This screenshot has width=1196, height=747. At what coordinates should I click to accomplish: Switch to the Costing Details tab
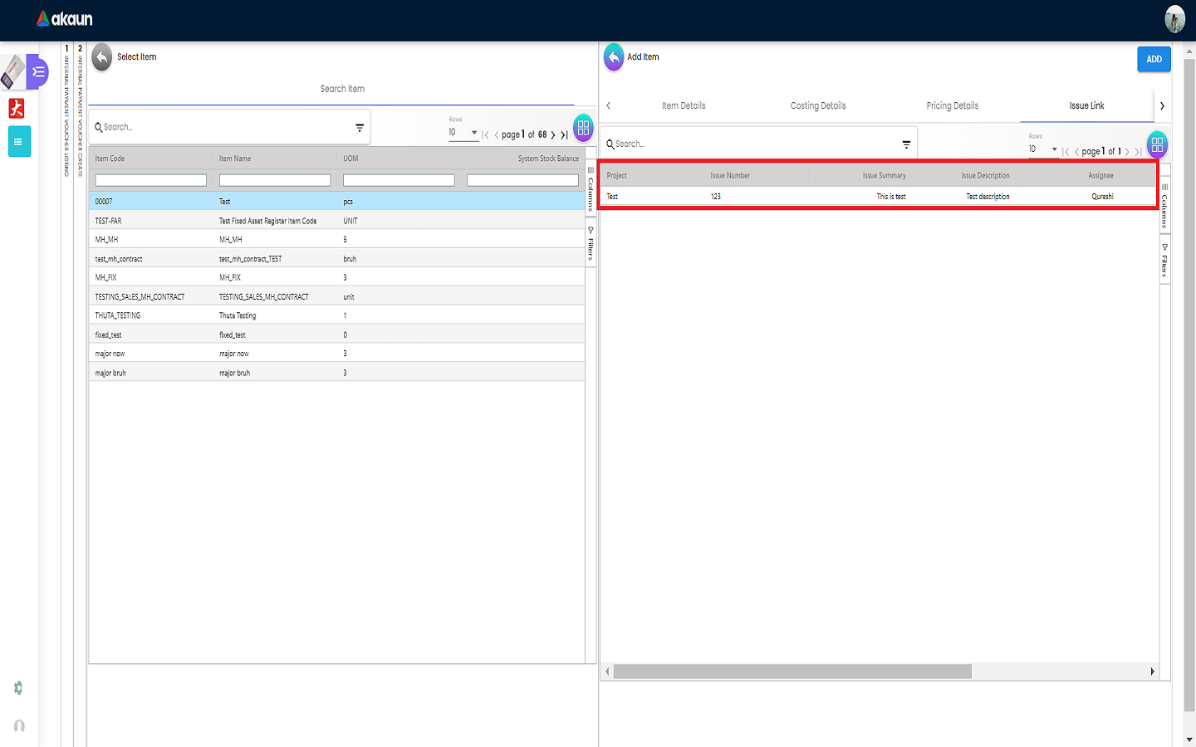click(x=817, y=106)
